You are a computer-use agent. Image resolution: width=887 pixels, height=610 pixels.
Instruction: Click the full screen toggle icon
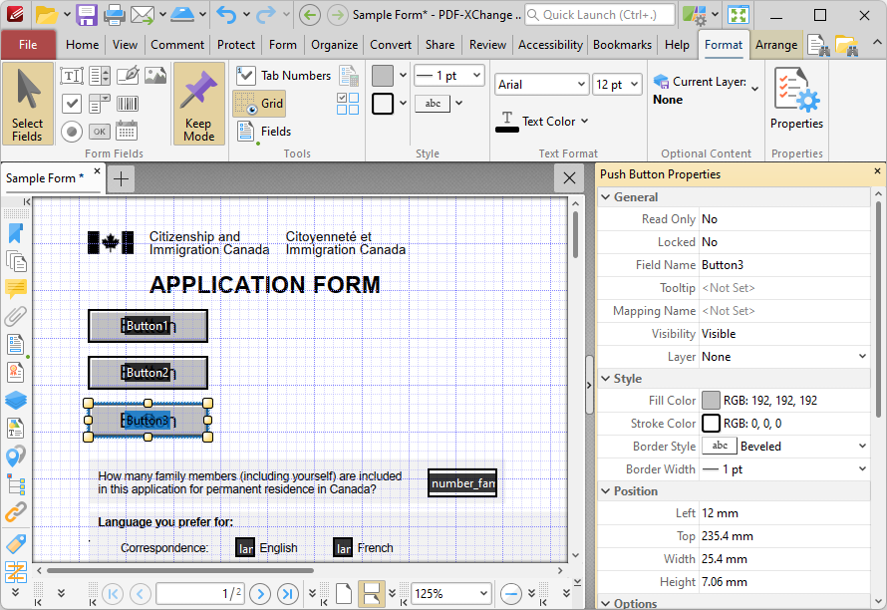click(x=739, y=15)
